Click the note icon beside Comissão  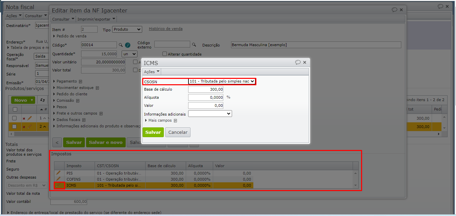[78, 101]
